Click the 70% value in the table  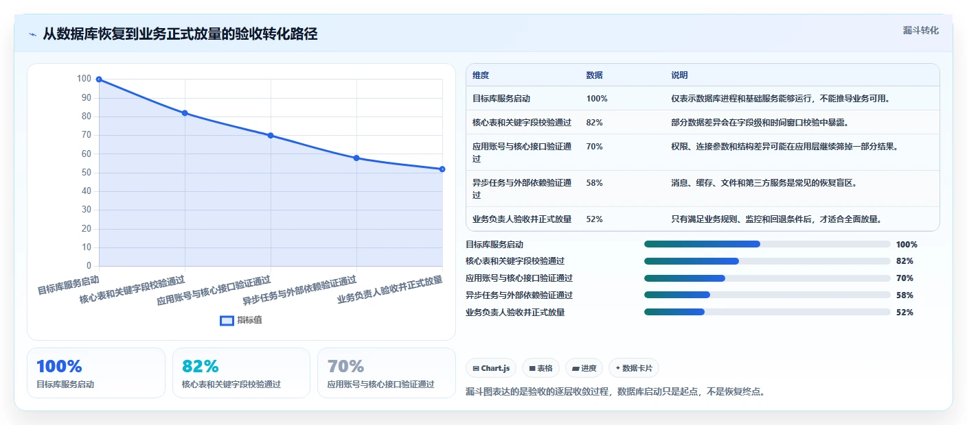(594, 147)
